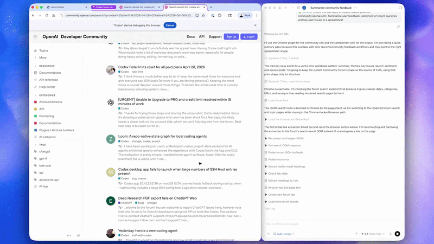
Task: Click the Sign Up button
Action: [231, 36]
